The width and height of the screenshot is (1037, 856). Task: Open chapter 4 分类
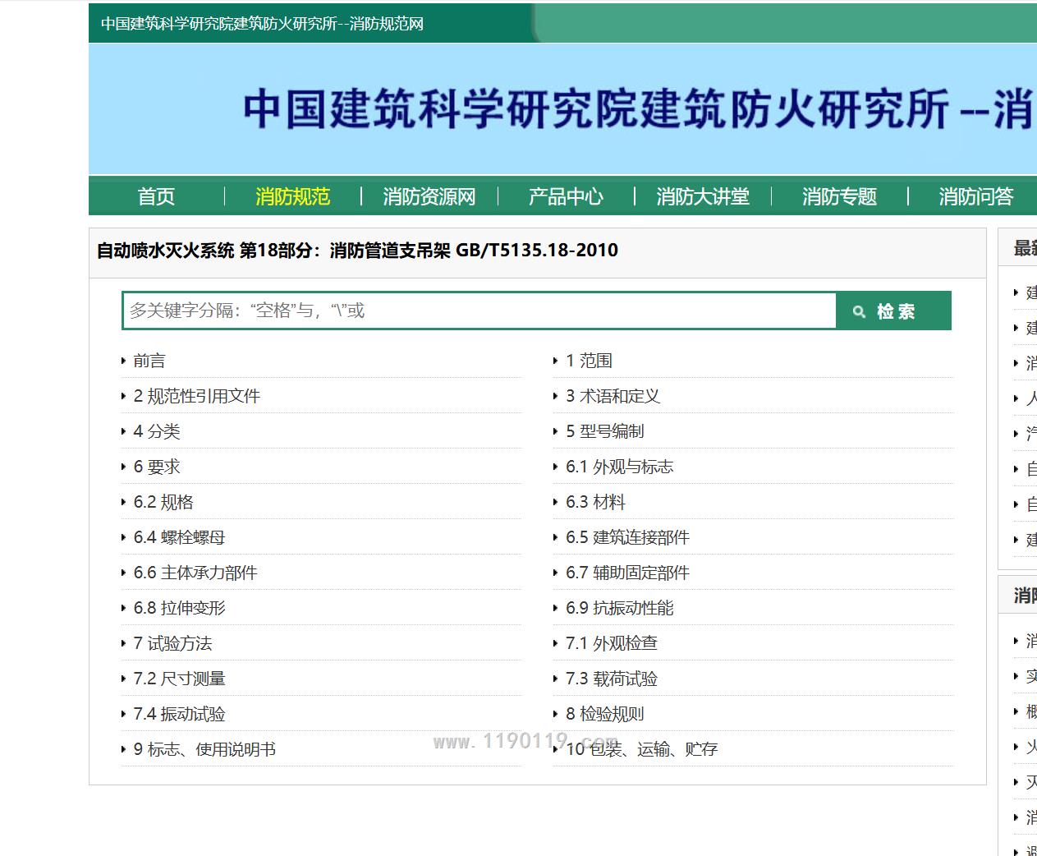pyautogui.click(x=157, y=431)
